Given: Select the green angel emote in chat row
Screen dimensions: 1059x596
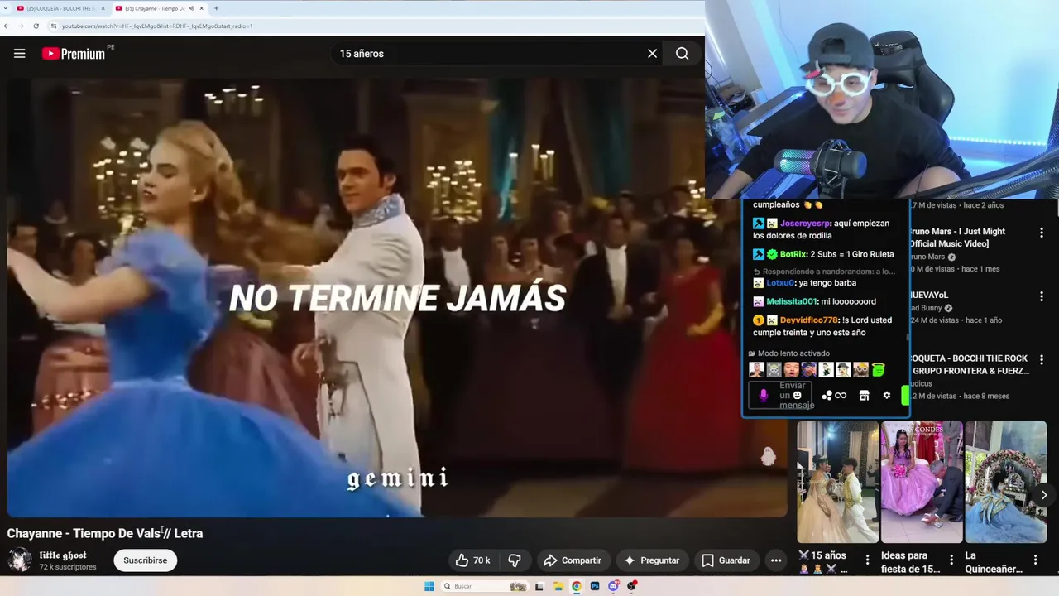Looking at the screenshot, I should coord(878,370).
